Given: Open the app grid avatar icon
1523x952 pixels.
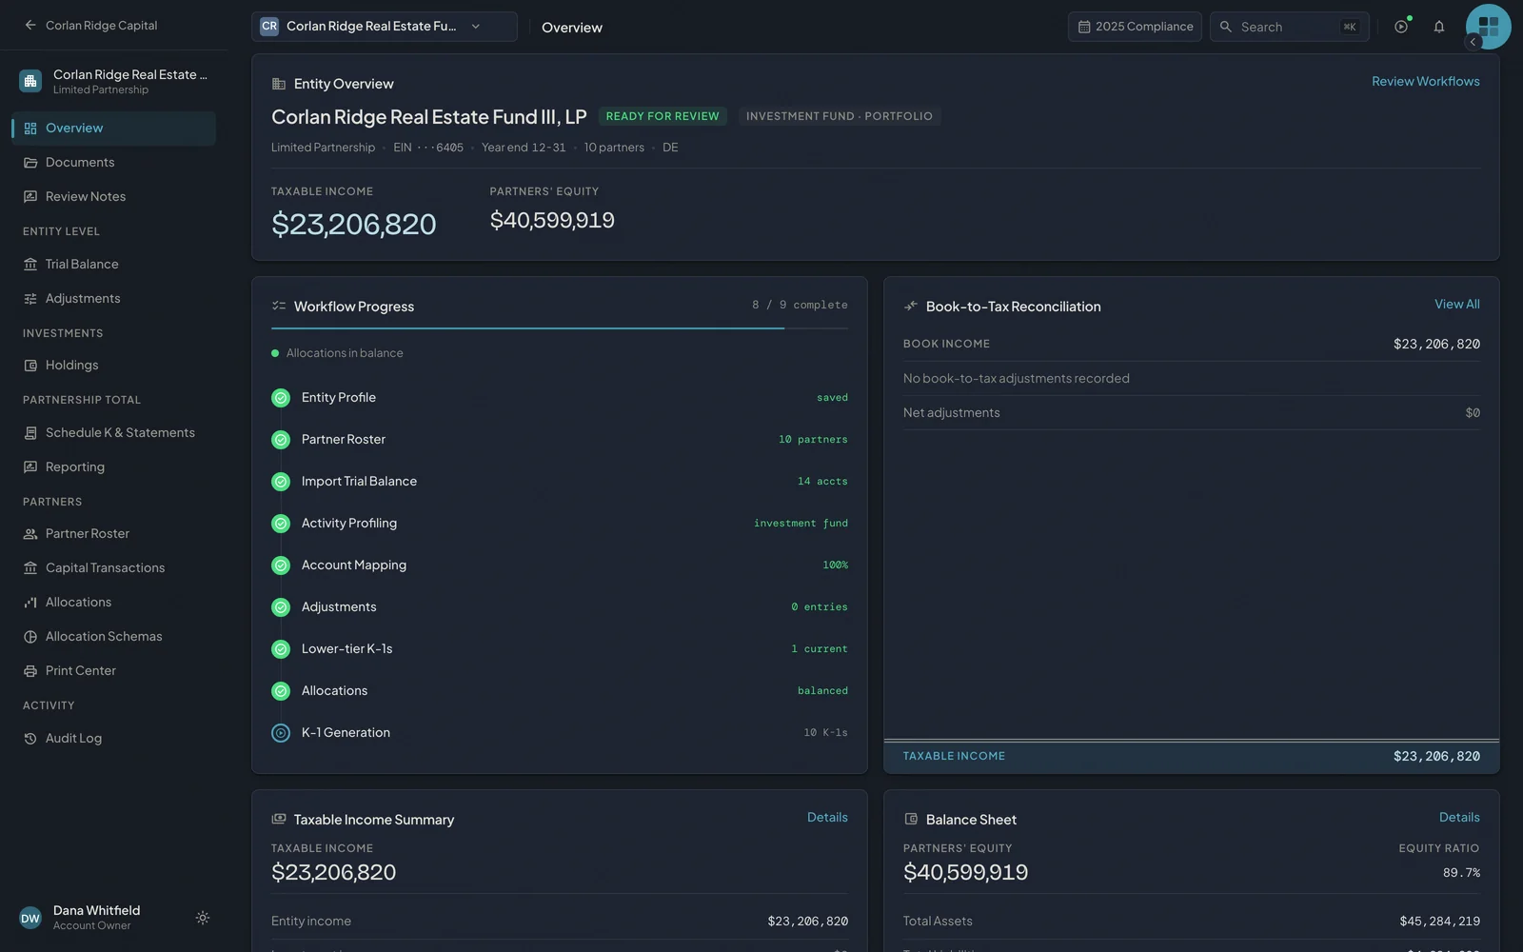Looking at the screenshot, I should [x=1489, y=27].
